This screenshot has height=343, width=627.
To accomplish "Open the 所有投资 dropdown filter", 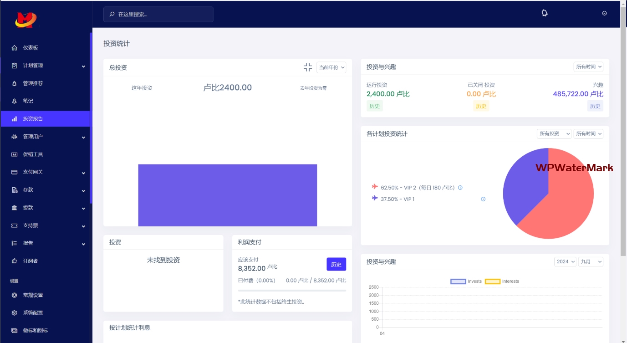I will click(x=554, y=134).
